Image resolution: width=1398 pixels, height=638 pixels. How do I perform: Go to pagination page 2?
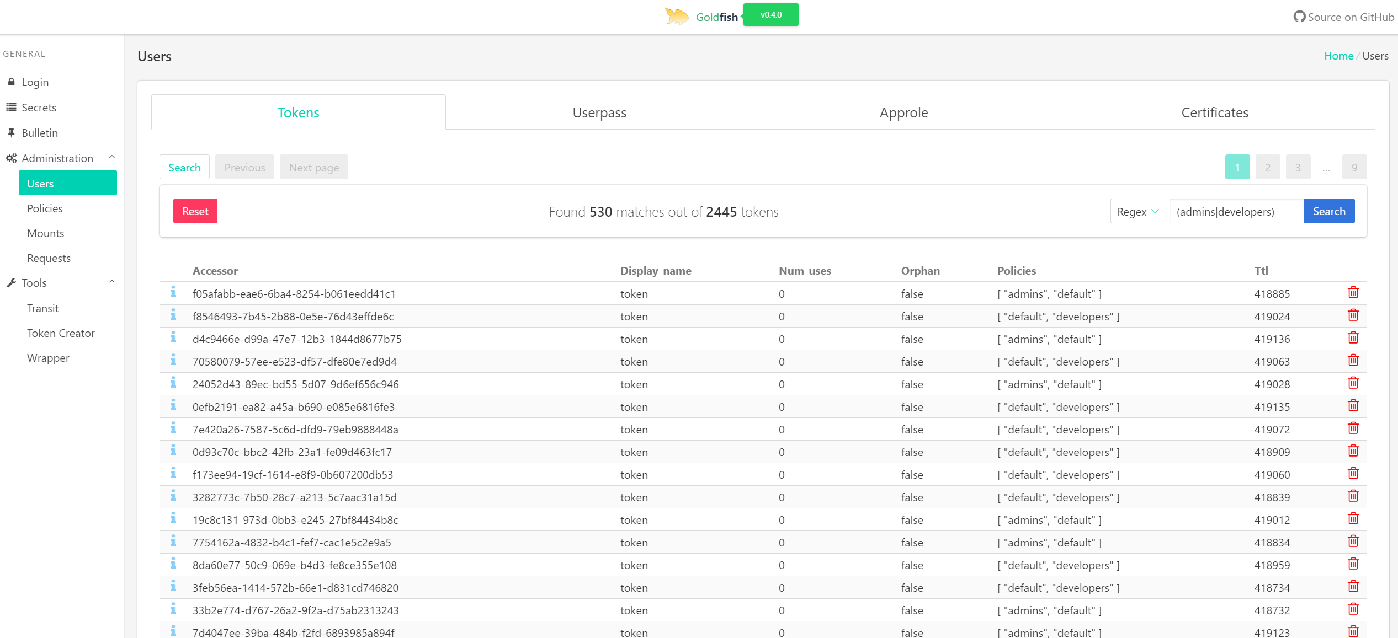[1267, 168]
